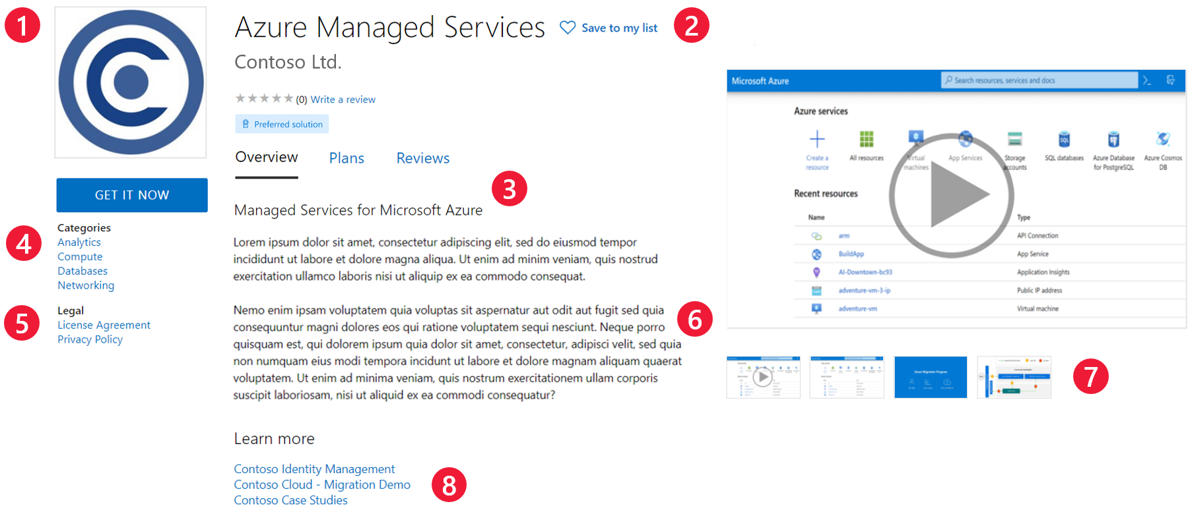Click the Azure Cosmos DB icon
Image resolution: width=1188 pixels, height=512 pixels.
point(1163,139)
